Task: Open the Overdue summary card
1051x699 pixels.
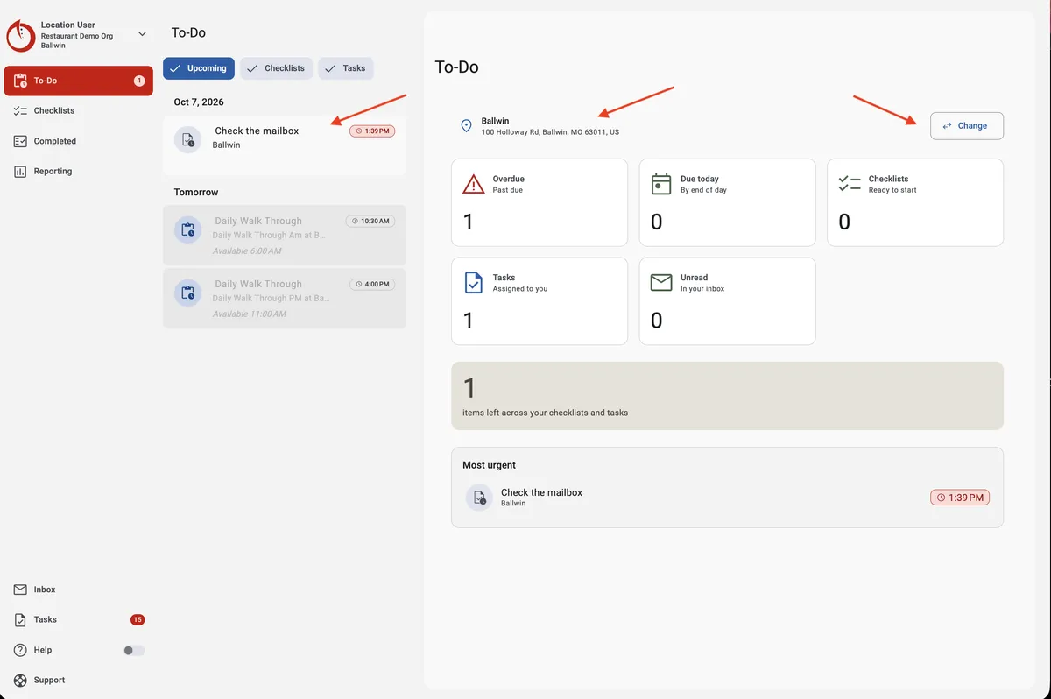Action: tap(540, 202)
